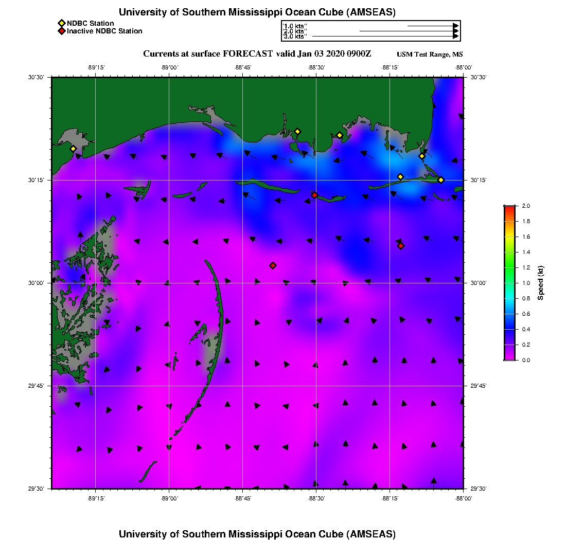This screenshot has height=540, width=566.
Task: Click yellow diamond icon in the legend
Action: pos(61,23)
